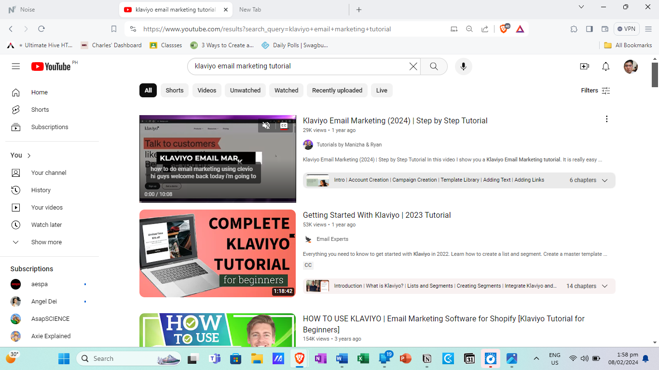
Task: Open the browser tab search dropdown
Action: pyautogui.click(x=581, y=7)
